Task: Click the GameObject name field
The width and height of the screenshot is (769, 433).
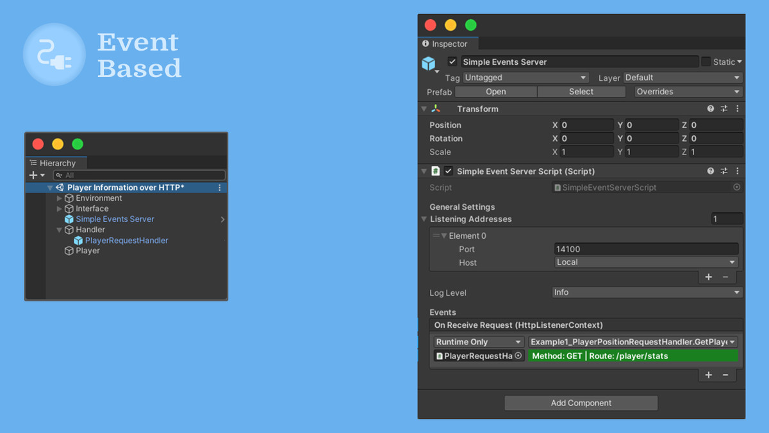Action: (x=579, y=62)
